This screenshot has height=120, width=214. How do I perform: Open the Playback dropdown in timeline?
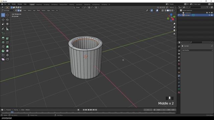point(9,110)
